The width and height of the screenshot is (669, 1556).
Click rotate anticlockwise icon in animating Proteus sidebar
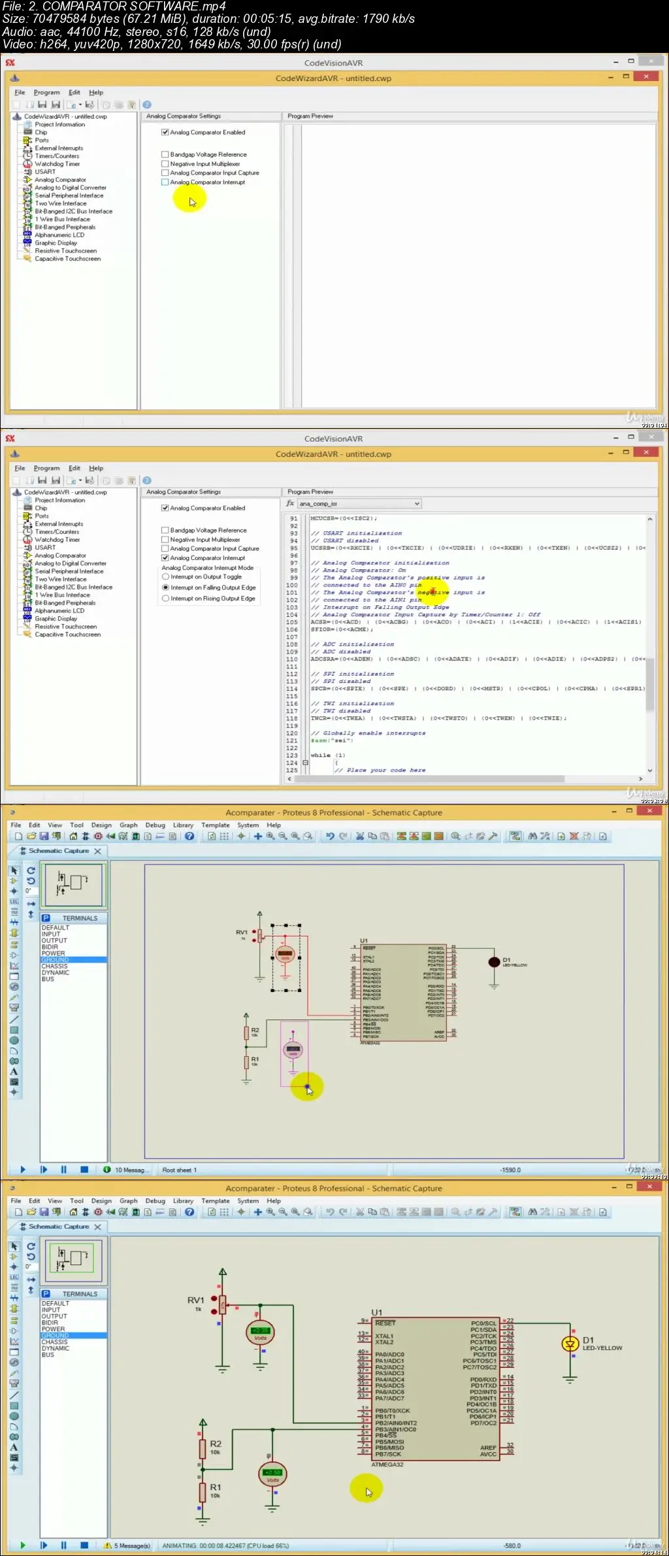[x=31, y=1256]
